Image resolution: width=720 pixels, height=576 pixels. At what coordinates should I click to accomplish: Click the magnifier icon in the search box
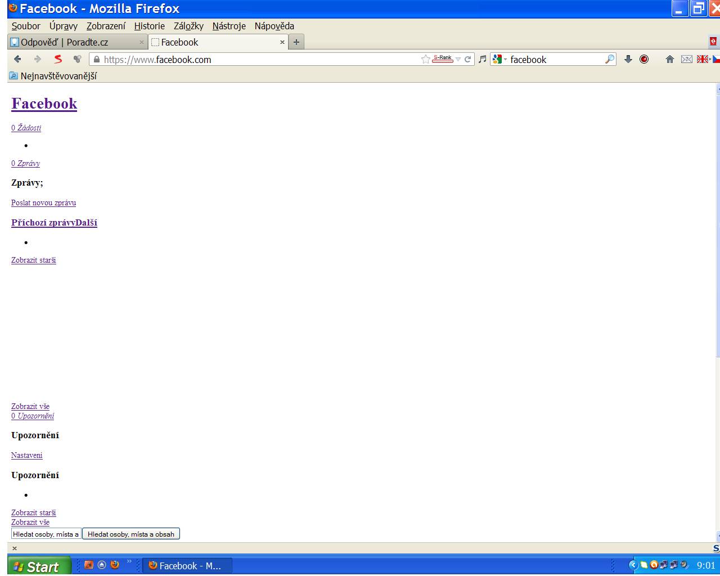(x=610, y=59)
